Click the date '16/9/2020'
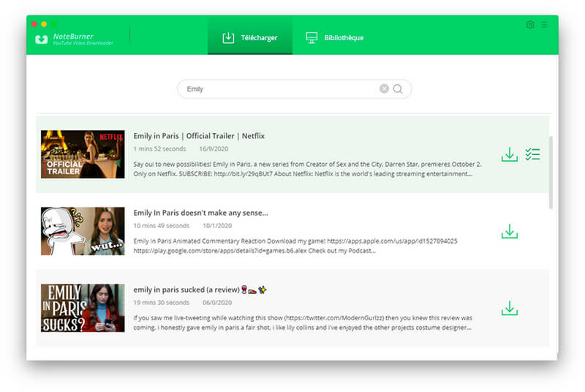585x392 pixels. (214, 148)
